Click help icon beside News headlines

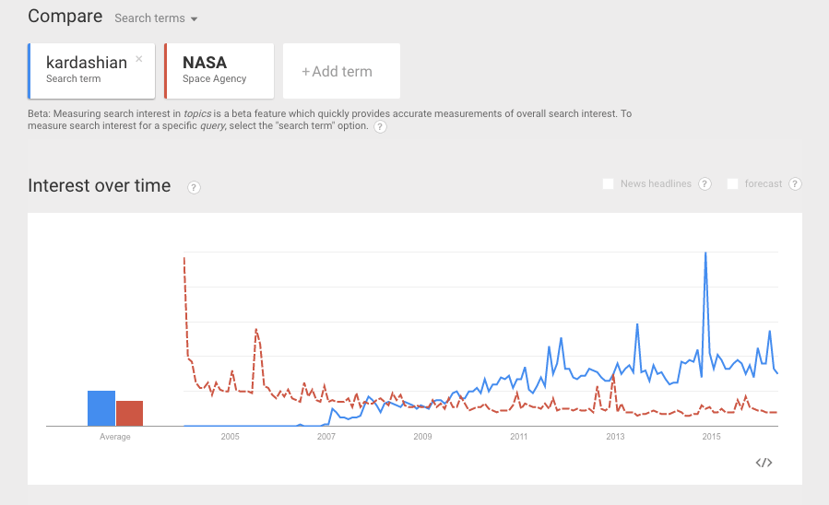(705, 184)
